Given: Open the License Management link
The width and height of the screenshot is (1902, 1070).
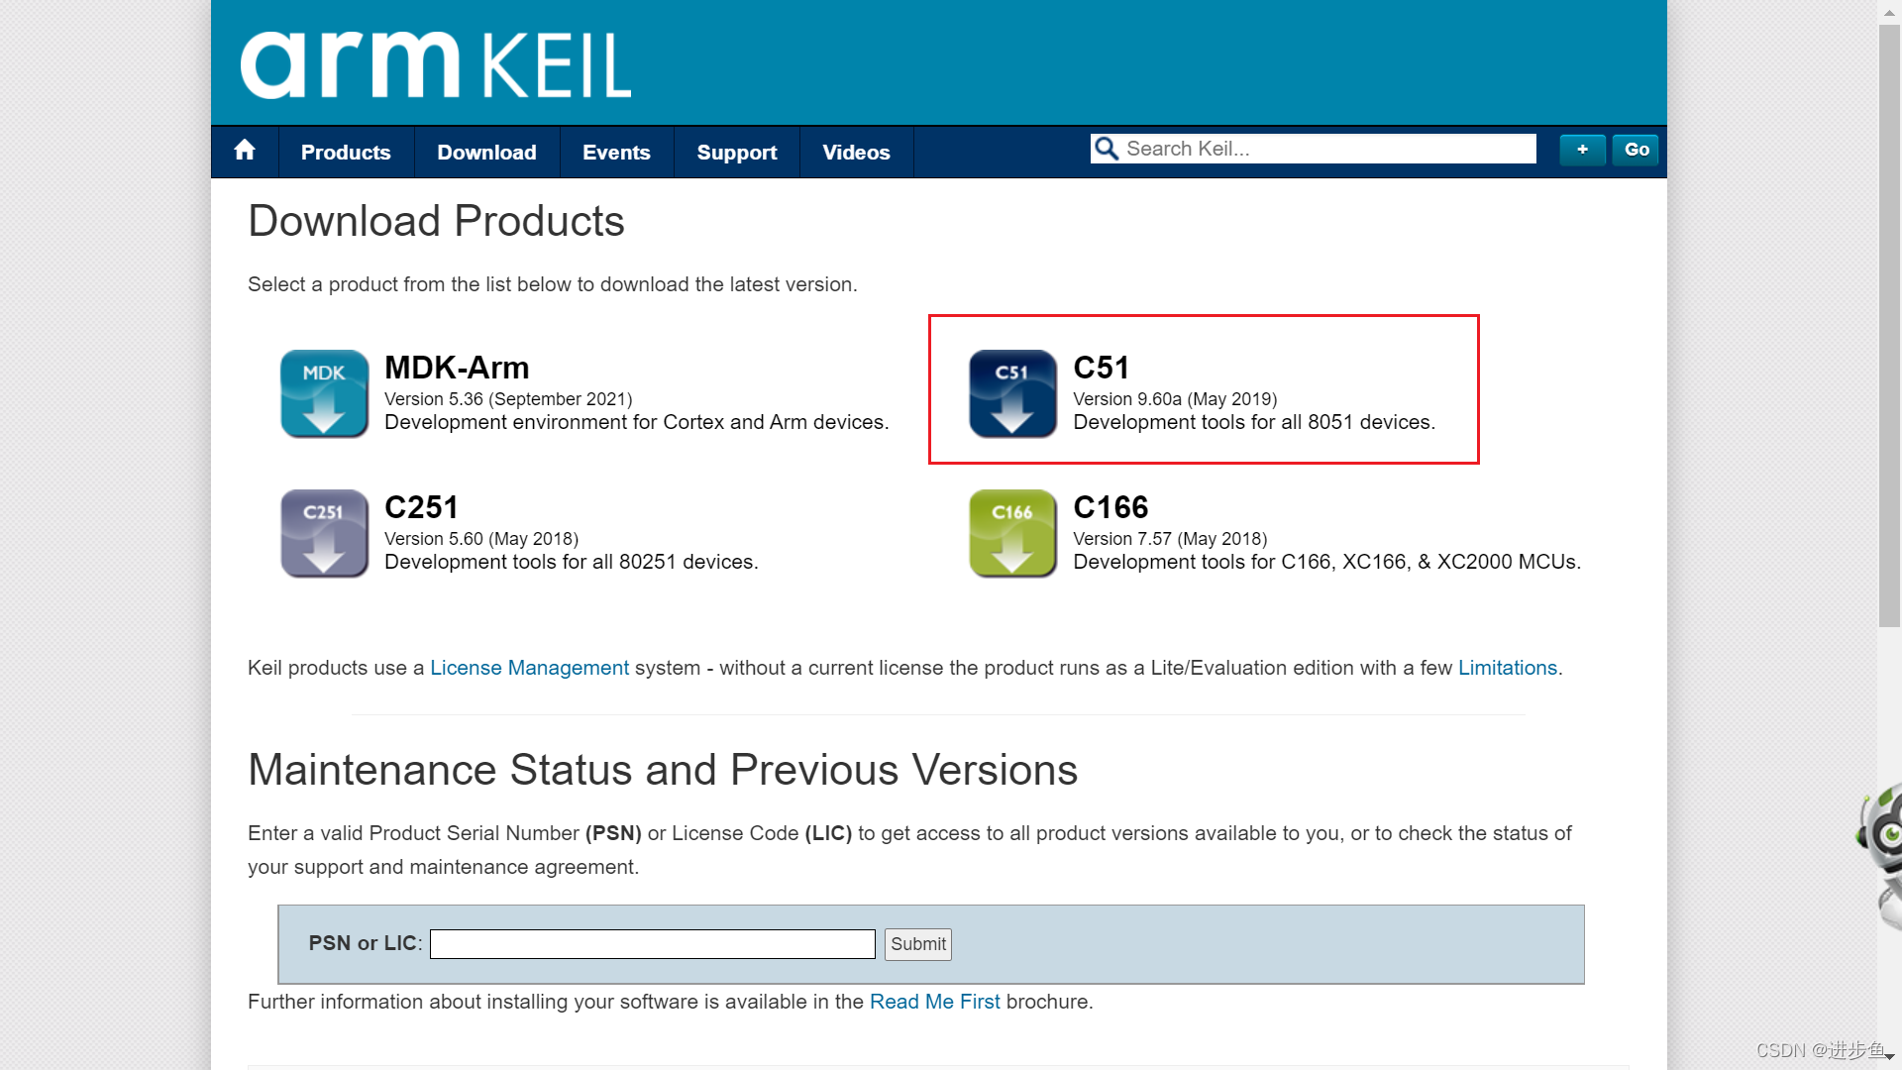Looking at the screenshot, I should coord(528,668).
